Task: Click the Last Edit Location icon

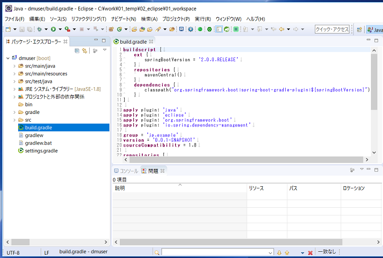Action: click(274, 29)
